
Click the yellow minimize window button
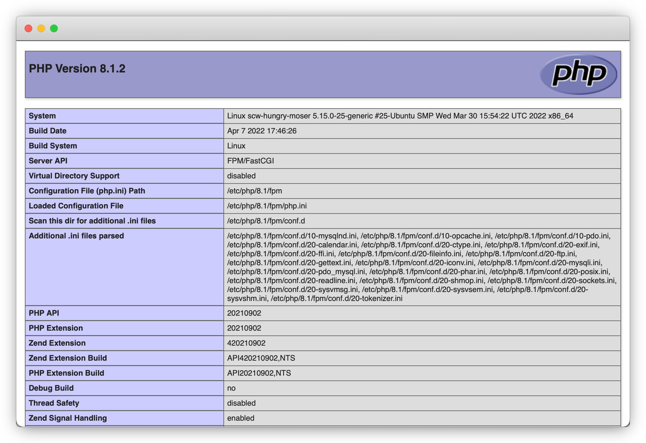click(41, 28)
